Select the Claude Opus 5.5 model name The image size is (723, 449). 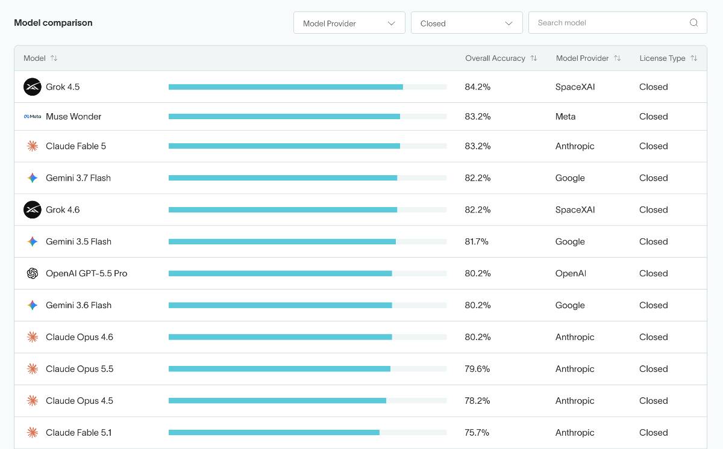[80, 369]
